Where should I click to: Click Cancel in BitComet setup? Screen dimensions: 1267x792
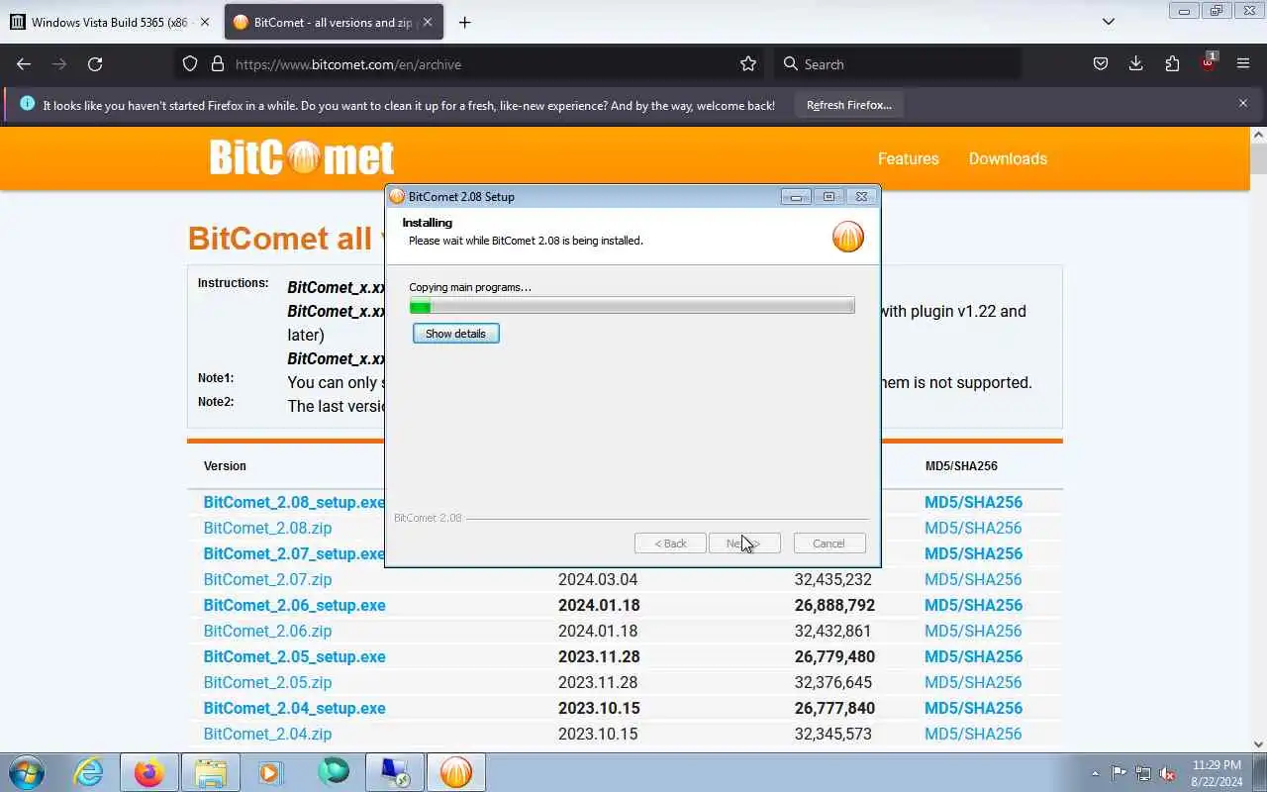click(828, 544)
